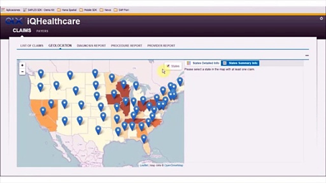Go to the PAYERS section

click(x=42, y=31)
